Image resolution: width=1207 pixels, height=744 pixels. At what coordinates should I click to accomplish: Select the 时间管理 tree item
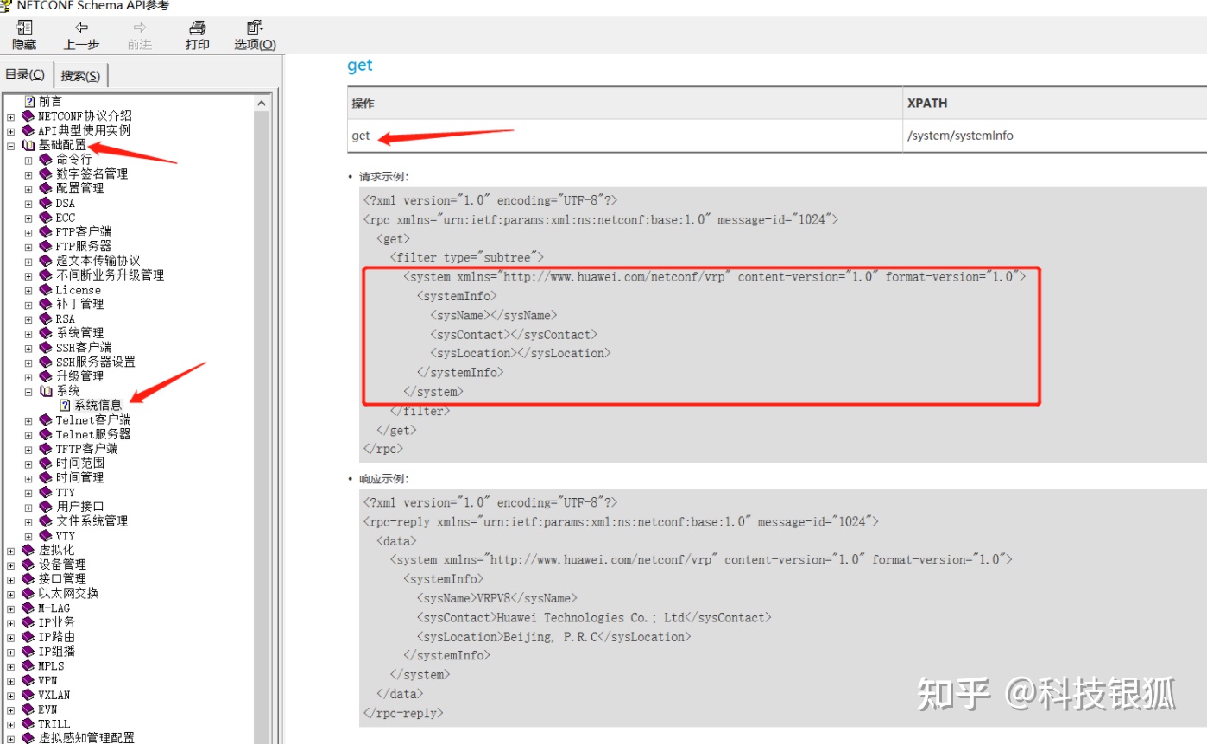80,477
